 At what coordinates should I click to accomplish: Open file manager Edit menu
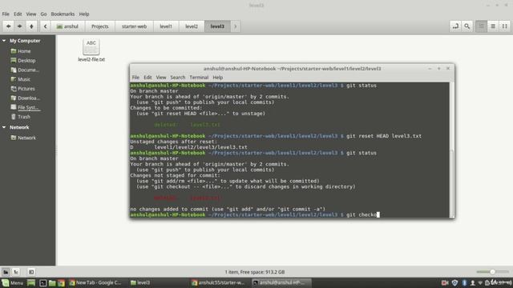click(18, 14)
